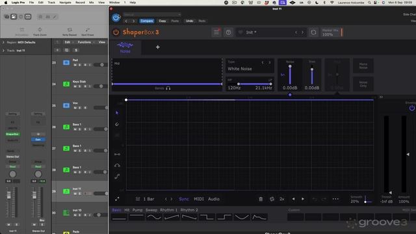The width and height of the screenshot is (416, 234).
Task: Click the Undo button in plugin header
Action: point(189,21)
